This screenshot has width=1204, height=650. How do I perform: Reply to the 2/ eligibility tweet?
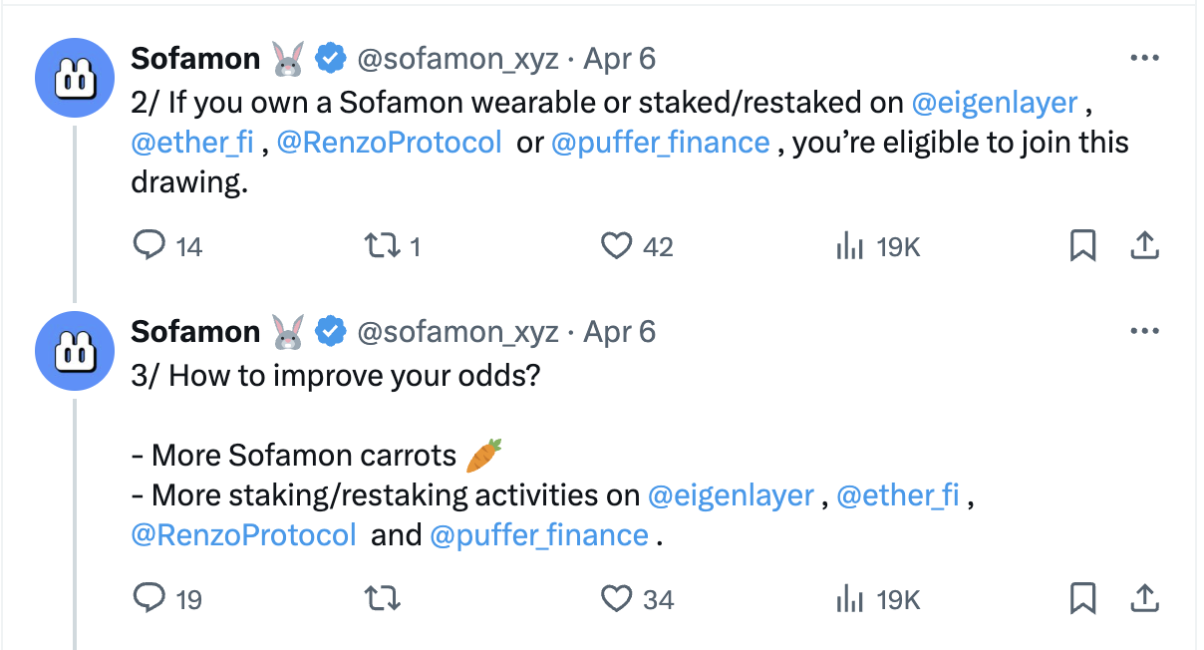[x=149, y=245]
